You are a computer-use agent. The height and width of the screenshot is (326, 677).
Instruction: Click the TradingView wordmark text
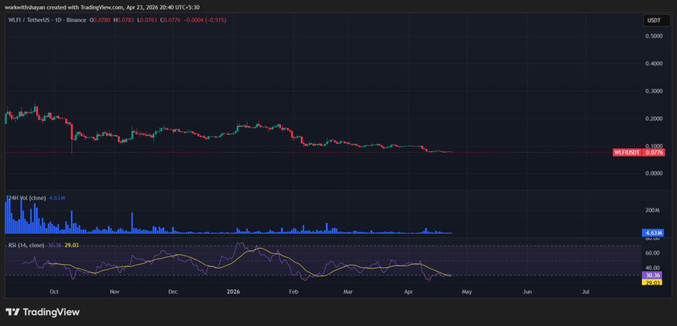click(x=50, y=312)
